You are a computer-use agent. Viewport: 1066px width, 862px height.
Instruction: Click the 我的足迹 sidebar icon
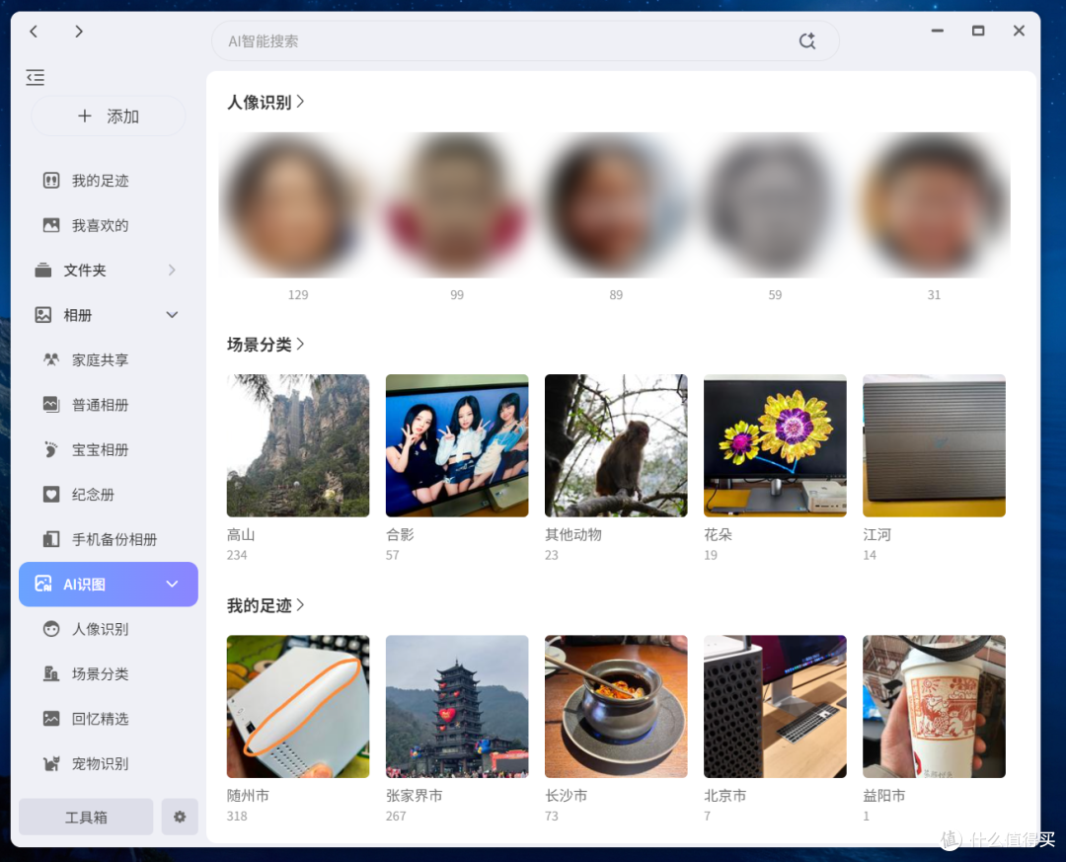51,181
